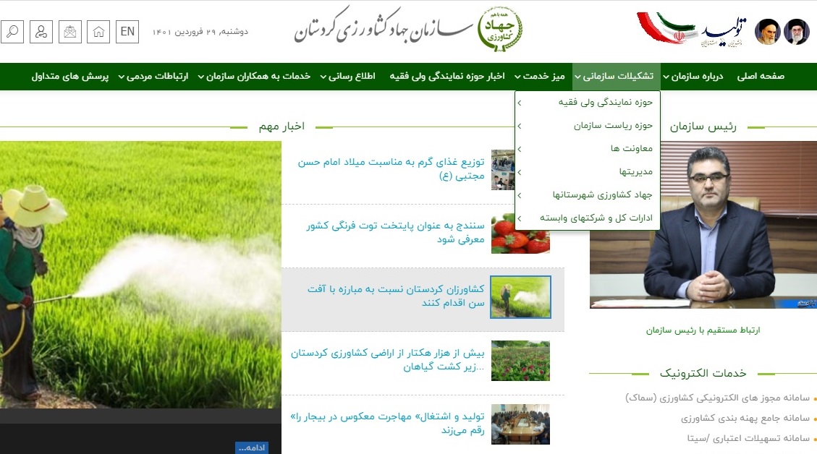This screenshot has height=454, width=817.
Task: Click dropdown chevron next to درباره سازمان
Action: [x=666, y=77]
